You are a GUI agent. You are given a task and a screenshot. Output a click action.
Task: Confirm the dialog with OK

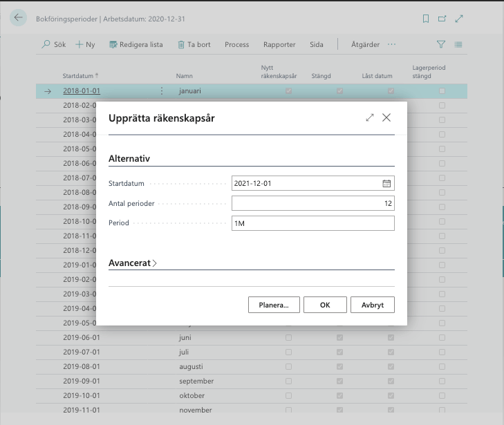click(325, 305)
